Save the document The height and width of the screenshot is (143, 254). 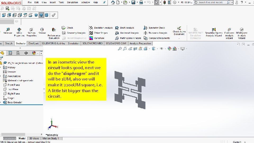pyautogui.click(x=133, y=2)
